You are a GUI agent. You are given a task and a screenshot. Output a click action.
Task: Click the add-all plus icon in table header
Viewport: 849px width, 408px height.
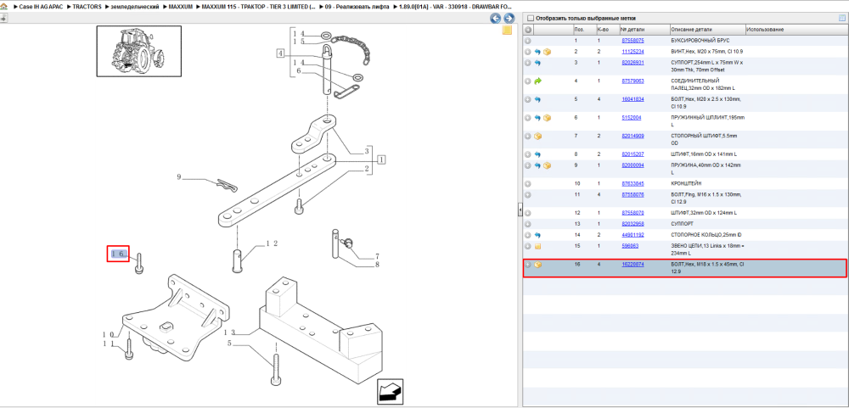[528, 30]
